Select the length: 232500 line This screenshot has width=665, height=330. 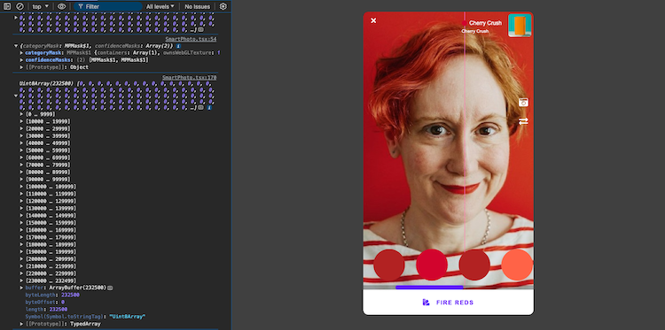[x=47, y=310]
